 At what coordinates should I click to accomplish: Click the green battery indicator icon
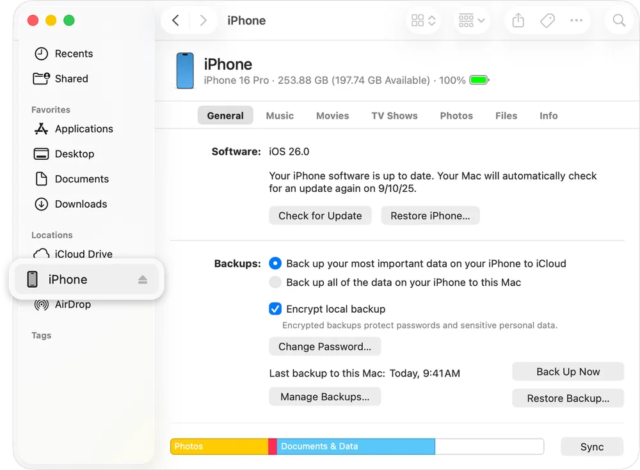pyautogui.click(x=479, y=80)
